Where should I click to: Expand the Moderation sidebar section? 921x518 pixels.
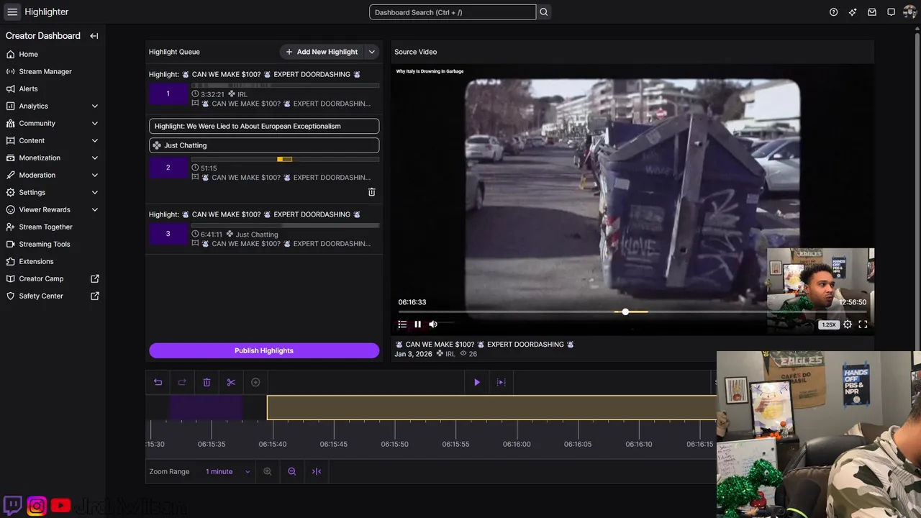click(x=95, y=175)
